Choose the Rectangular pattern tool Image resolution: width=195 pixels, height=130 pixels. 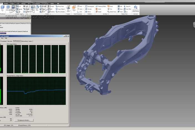[90, 6]
